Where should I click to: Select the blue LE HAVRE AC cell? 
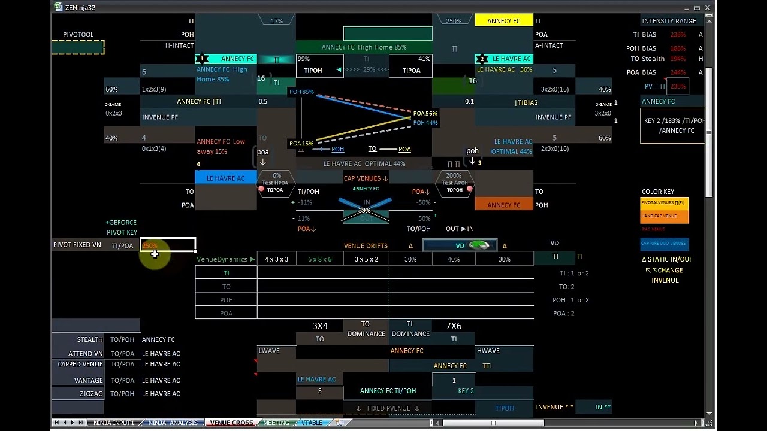coord(225,177)
